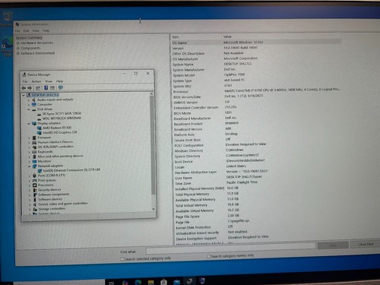Click the blue Help icon in Device Manager toolbar
Image resolution: width=380 pixels, height=285 pixels.
pos(46,87)
